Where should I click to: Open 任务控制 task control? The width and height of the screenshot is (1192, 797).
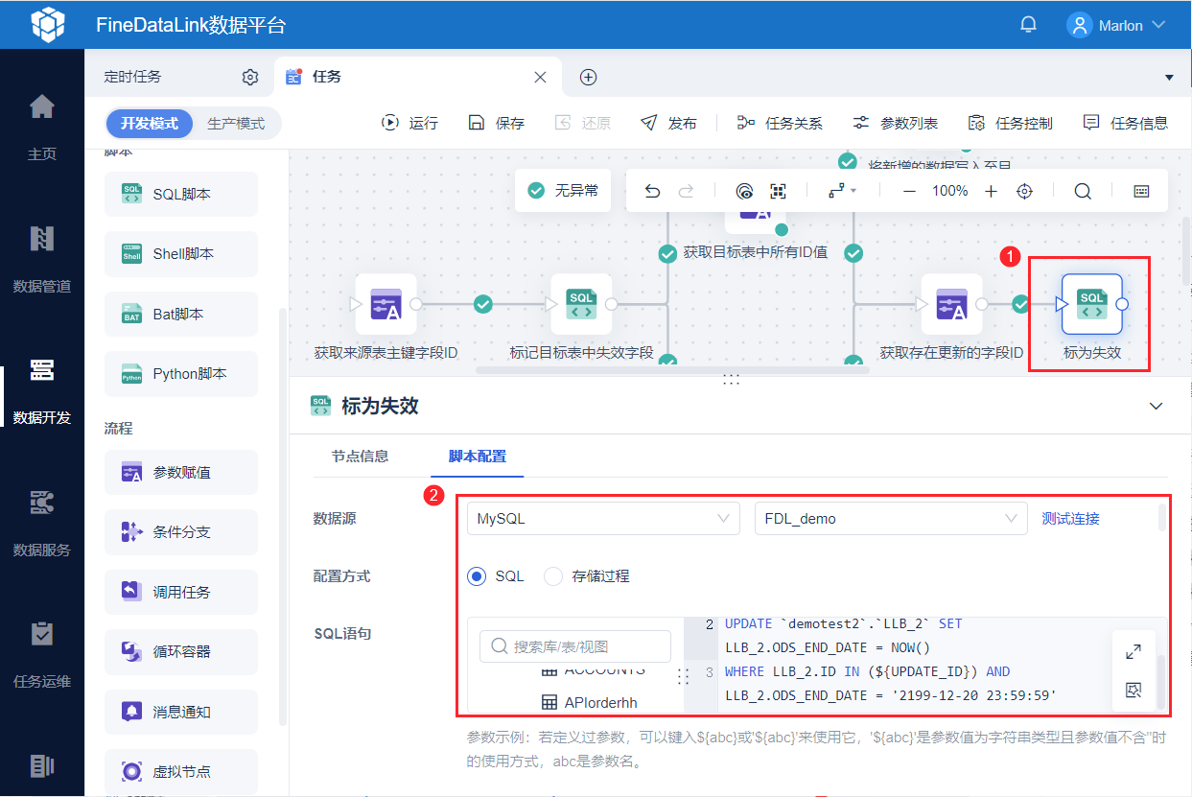(x=1010, y=123)
